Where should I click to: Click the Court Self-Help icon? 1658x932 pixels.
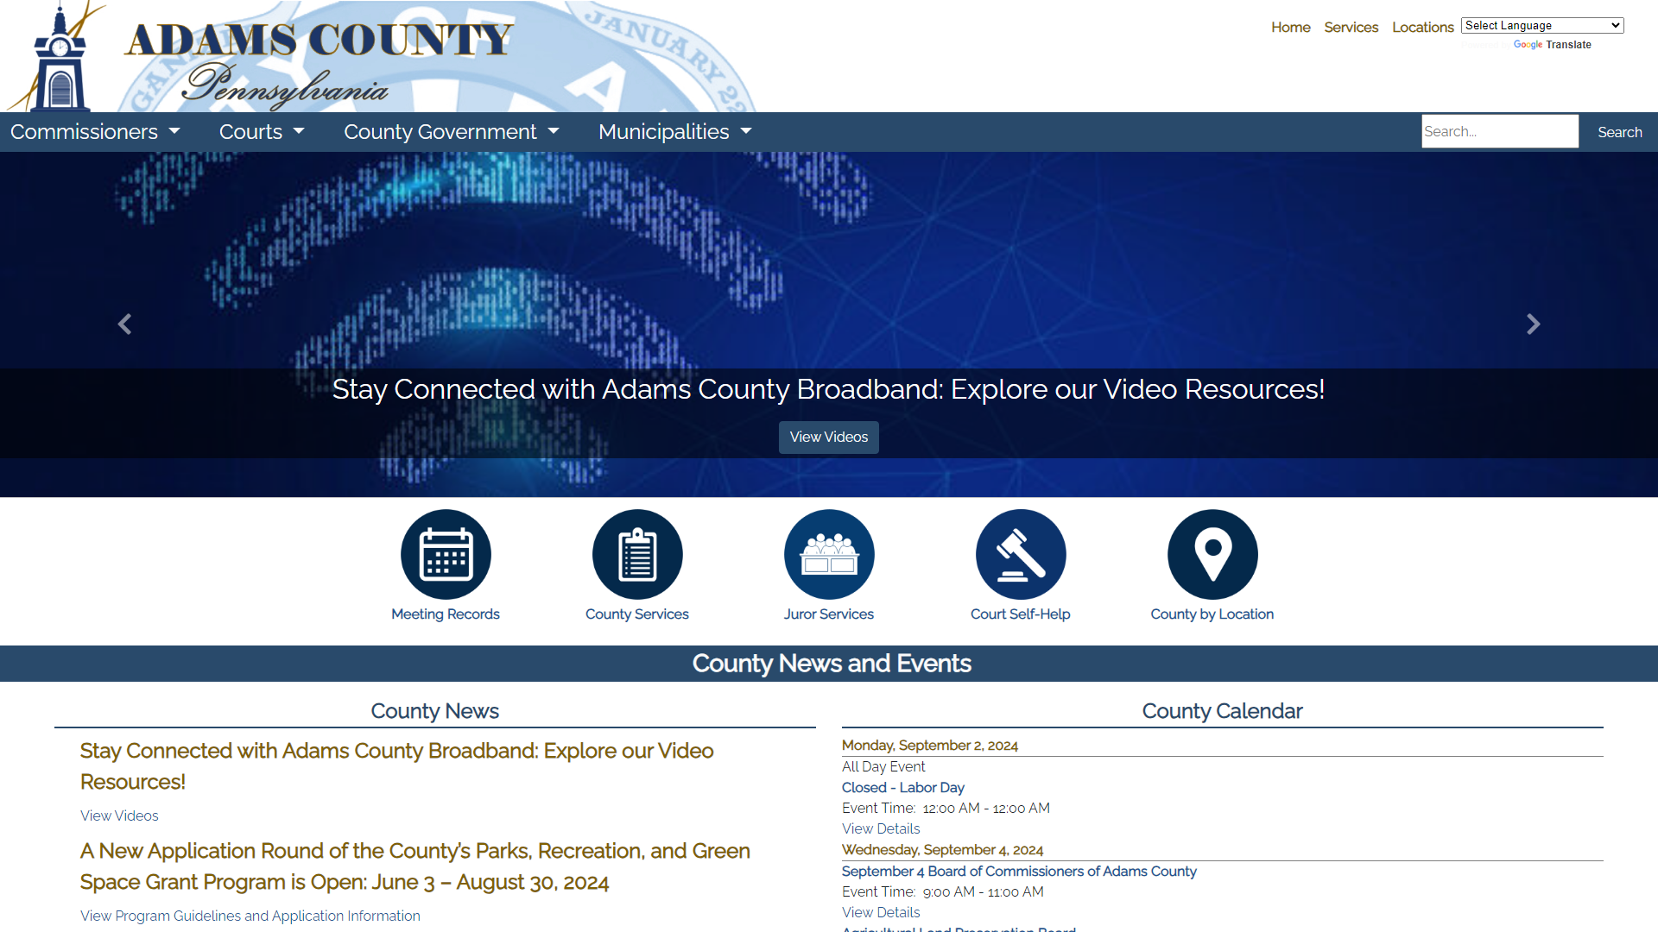[x=1021, y=554]
